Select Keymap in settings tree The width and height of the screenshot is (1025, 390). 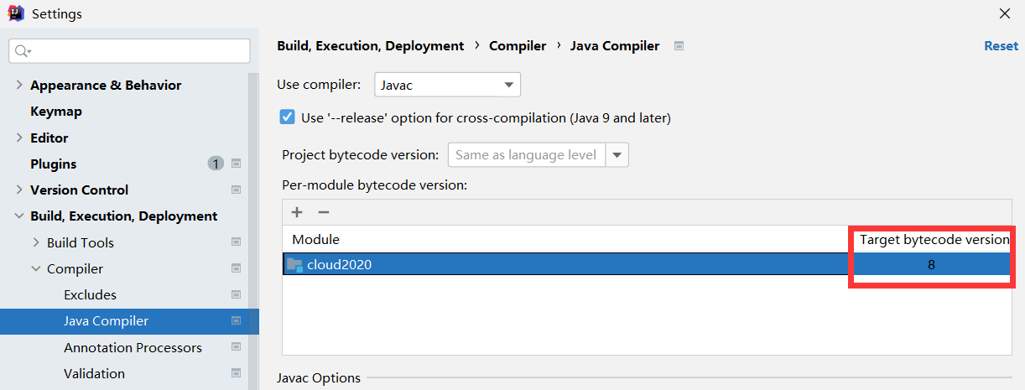tap(56, 111)
